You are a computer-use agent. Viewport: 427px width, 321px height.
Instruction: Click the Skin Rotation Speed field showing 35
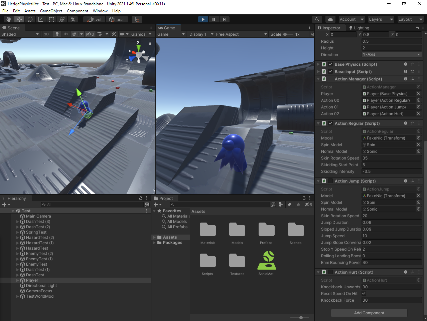[392, 158]
